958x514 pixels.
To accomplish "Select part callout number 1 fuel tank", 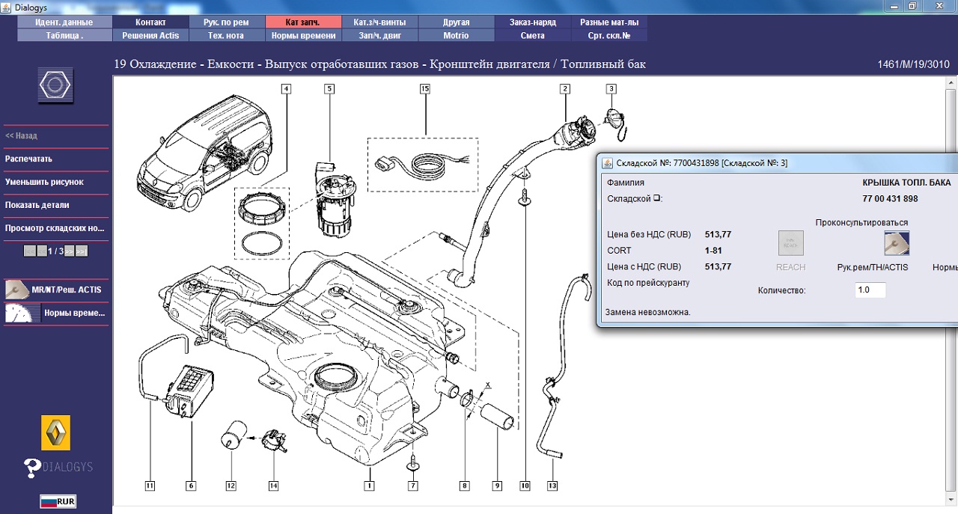I will coord(368,486).
